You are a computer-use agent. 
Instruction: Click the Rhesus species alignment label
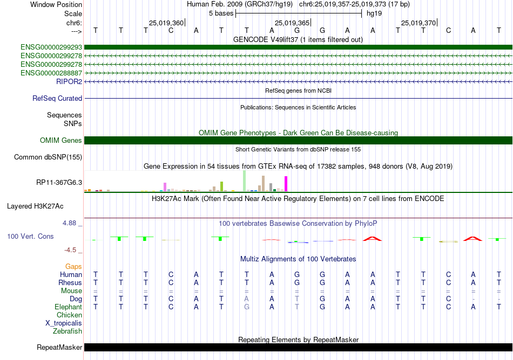point(70,283)
